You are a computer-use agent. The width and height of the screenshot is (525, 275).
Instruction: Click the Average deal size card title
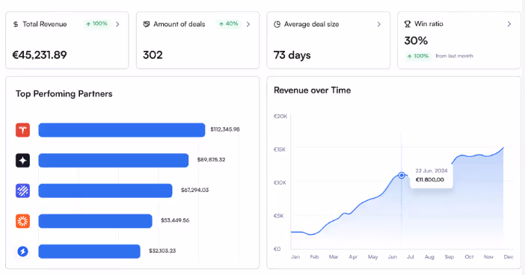click(311, 24)
